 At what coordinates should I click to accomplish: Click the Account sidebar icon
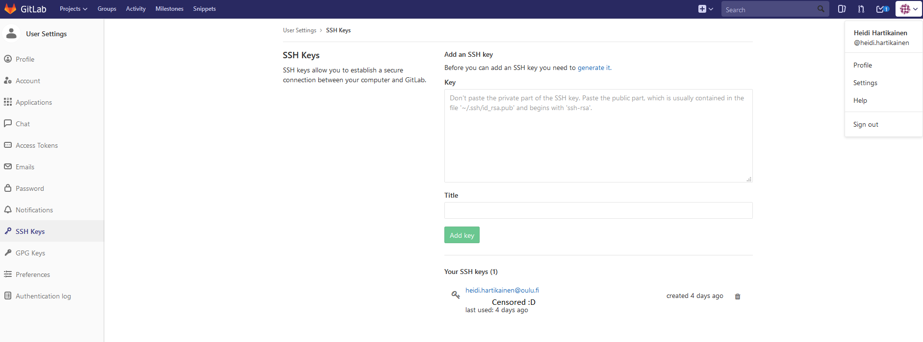[8, 81]
